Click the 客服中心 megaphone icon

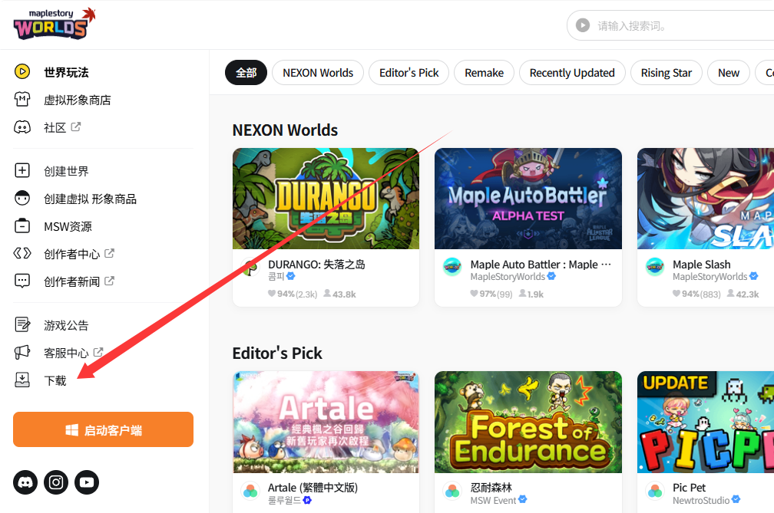[x=22, y=352]
